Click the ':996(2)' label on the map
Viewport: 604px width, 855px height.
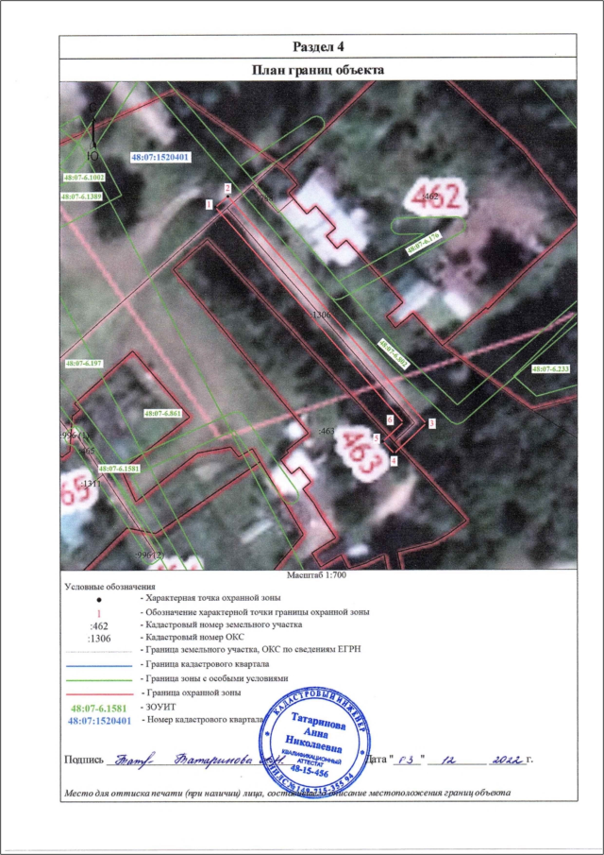pyautogui.click(x=149, y=555)
